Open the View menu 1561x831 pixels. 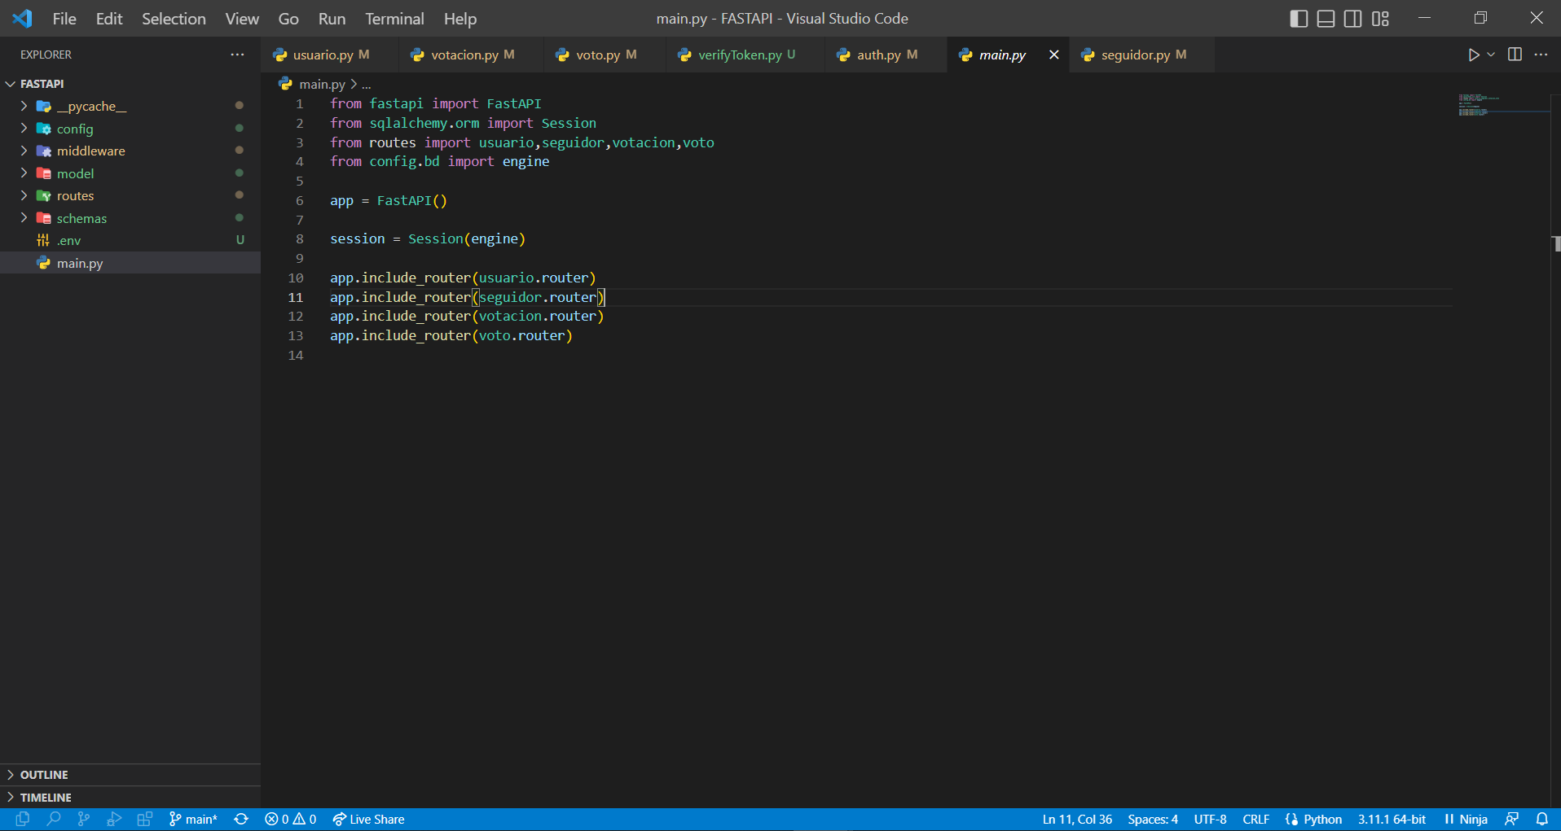[x=242, y=19]
